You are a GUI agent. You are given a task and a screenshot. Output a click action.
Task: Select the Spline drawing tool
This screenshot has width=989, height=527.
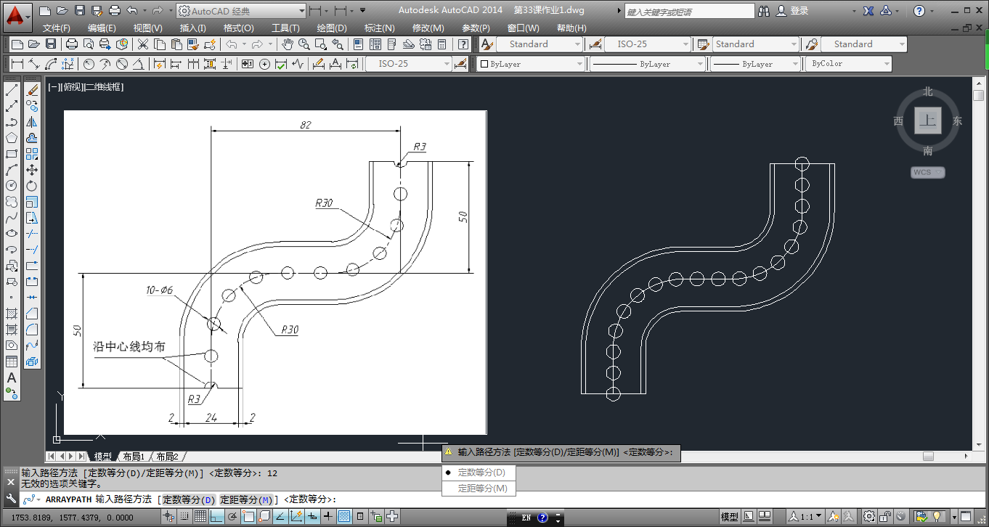(x=12, y=218)
